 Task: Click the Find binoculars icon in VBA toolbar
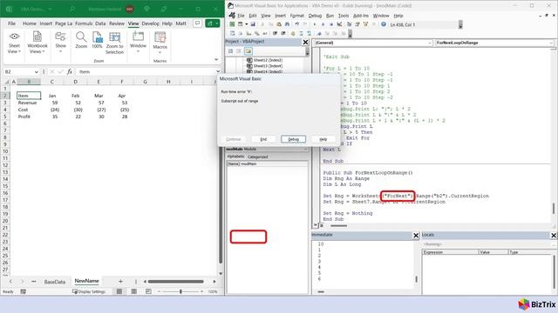coord(287,24)
